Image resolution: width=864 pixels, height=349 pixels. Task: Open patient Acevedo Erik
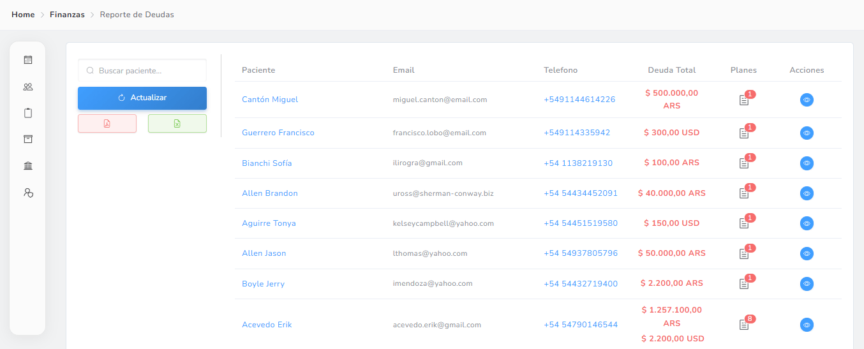(x=267, y=325)
